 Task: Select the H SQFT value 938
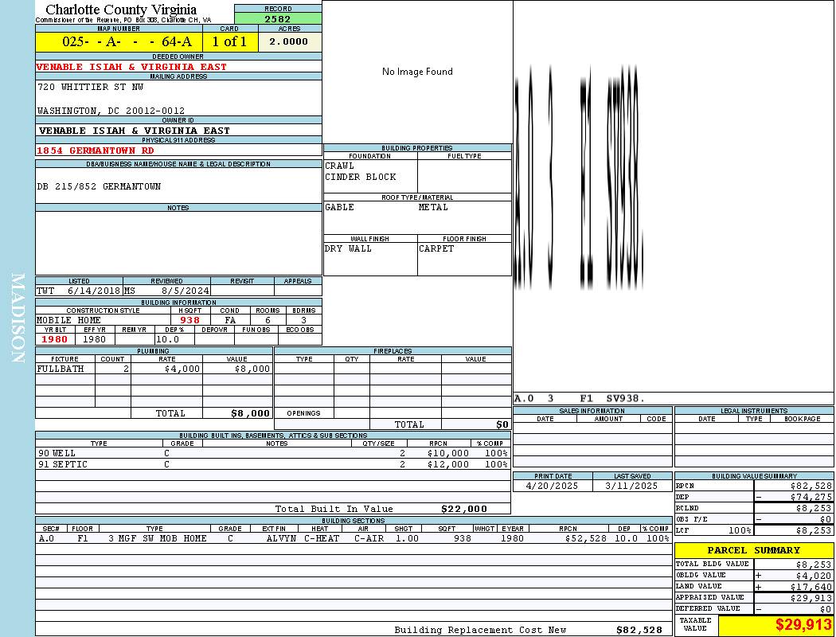click(x=189, y=320)
